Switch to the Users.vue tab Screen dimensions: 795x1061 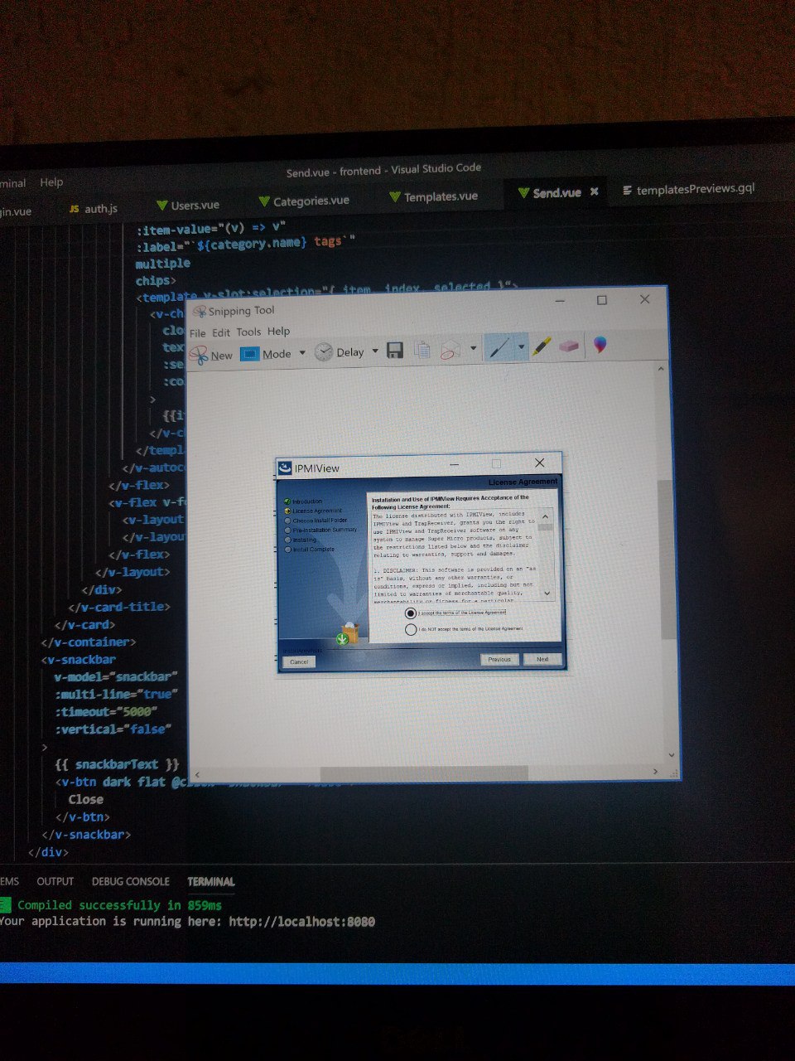tap(188, 205)
